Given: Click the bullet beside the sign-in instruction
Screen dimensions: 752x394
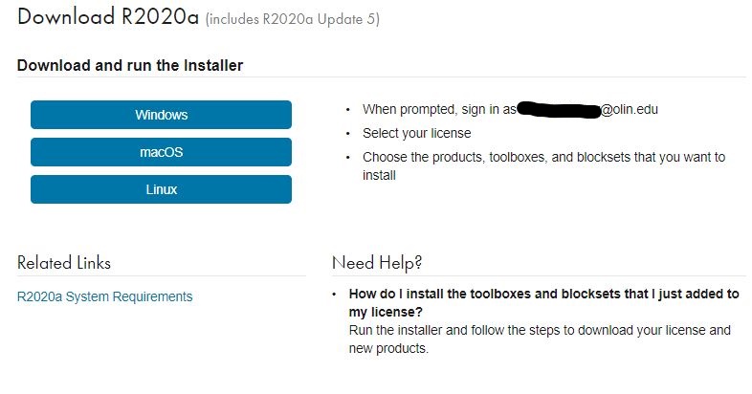Looking at the screenshot, I should (347, 110).
